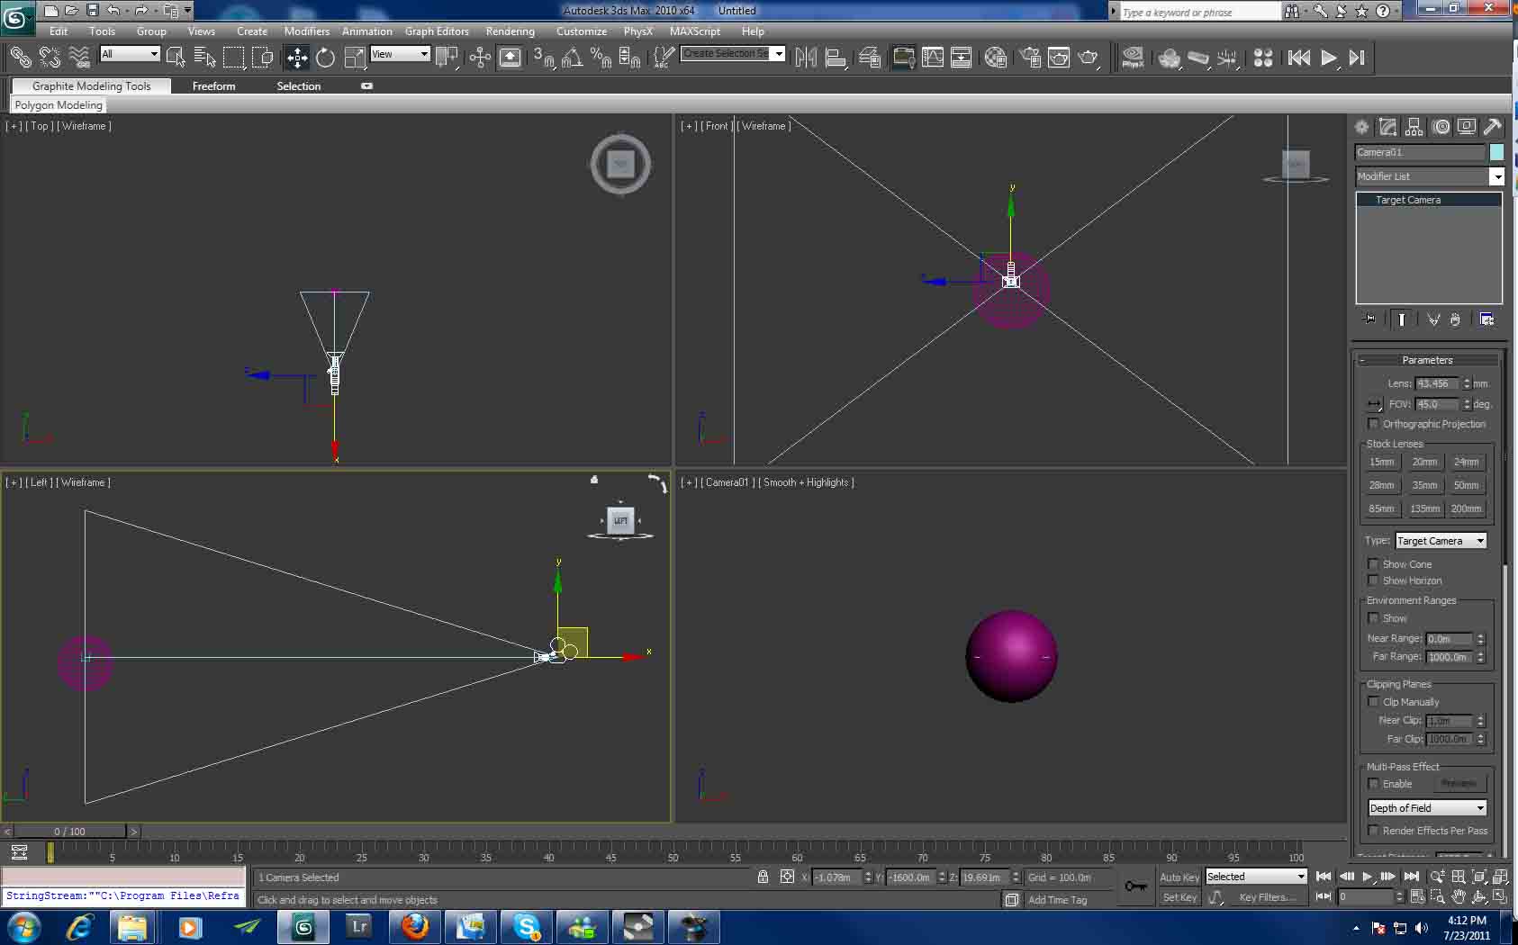Open Firefox from the taskbar
Screen dimensions: 1518x945
tap(415, 926)
